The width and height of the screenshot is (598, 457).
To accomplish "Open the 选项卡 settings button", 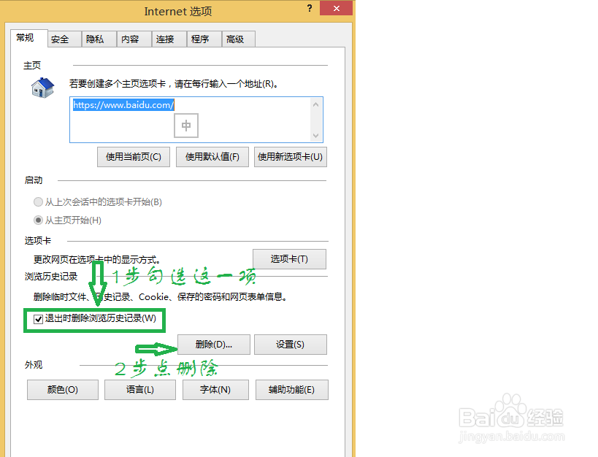I will click(x=290, y=259).
